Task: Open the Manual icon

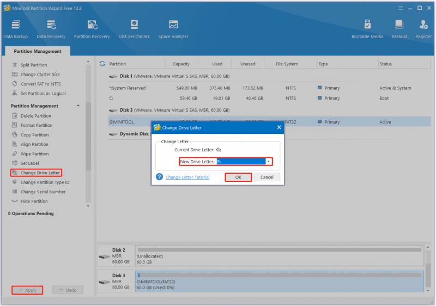Action: [399, 29]
